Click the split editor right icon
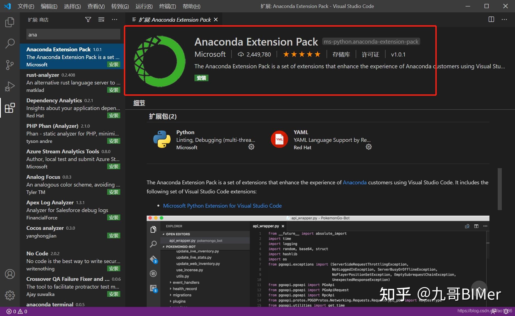The width and height of the screenshot is (515, 316). (491, 19)
